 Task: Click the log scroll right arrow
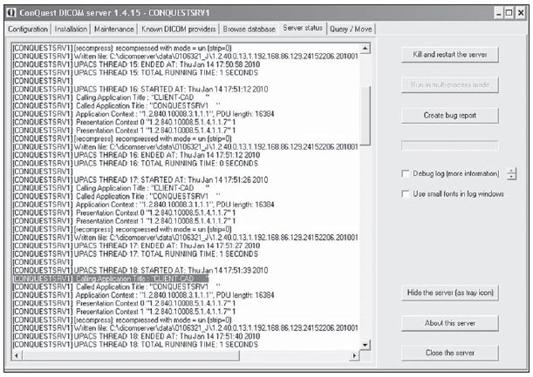(354, 355)
